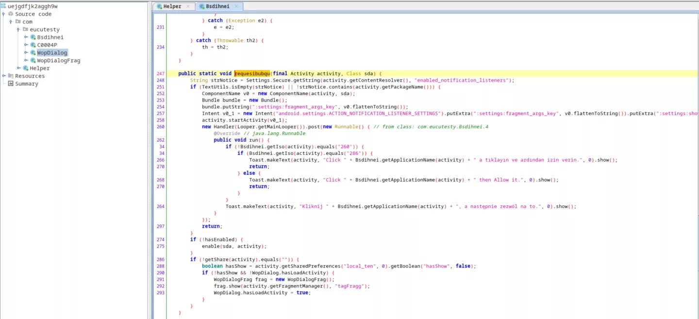
Task: Open the WopDialogFrag class from tree
Action: tap(59, 61)
